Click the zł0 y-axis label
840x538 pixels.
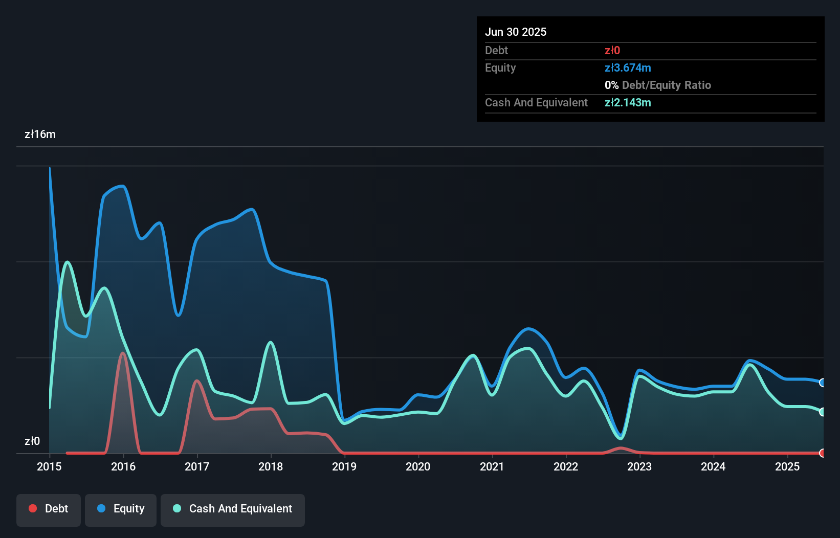pyautogui.click(x=32, y=441)
